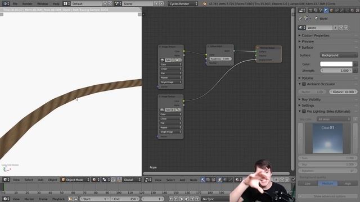Click Show advanced options button
Screen dimensions: 360x202
coord(327,196)
